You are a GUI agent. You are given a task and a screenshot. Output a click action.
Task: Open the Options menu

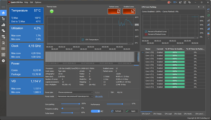tap(38, 2)
